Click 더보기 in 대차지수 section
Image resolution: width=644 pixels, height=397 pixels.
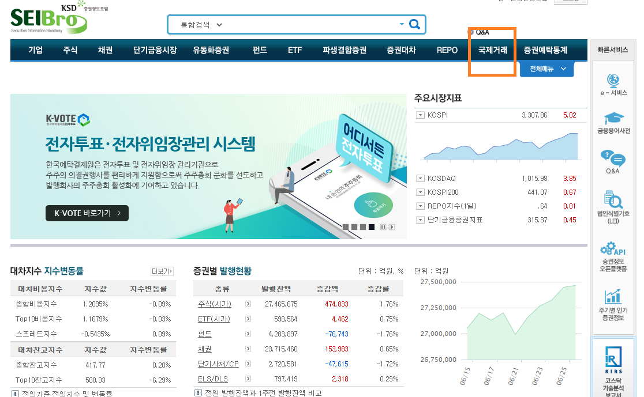(x=162, y=271)
